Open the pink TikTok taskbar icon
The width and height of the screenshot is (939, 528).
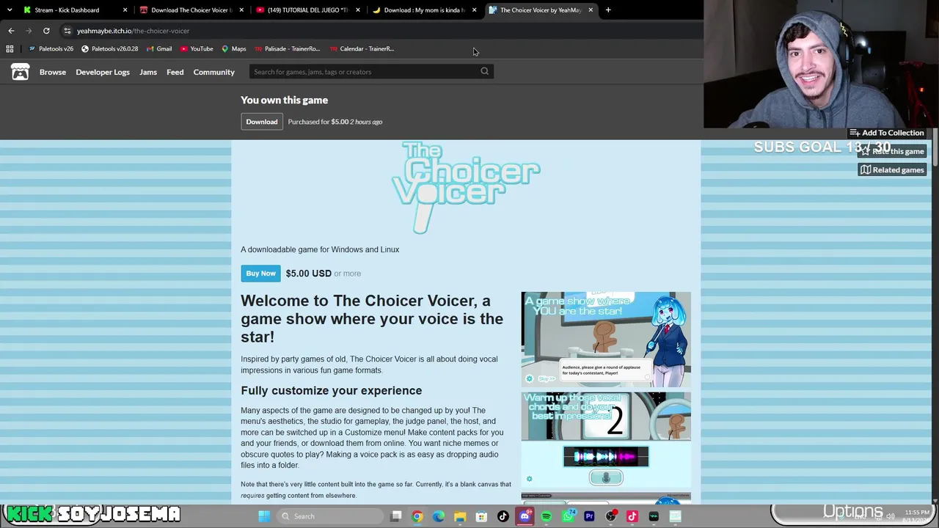(632, 516)
